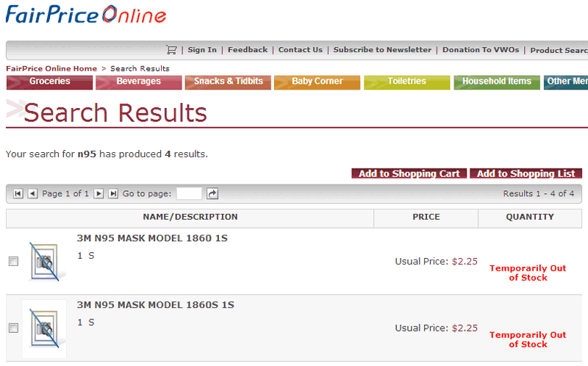This screenshot has height=366, width=588.
Task: Click the QUANTITY column header
Action: (530, 217)
